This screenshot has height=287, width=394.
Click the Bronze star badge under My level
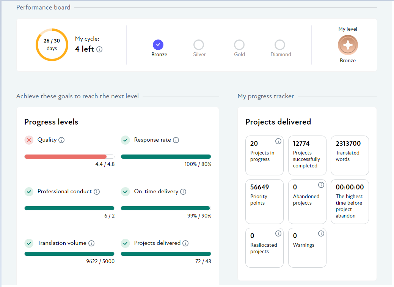348,45
